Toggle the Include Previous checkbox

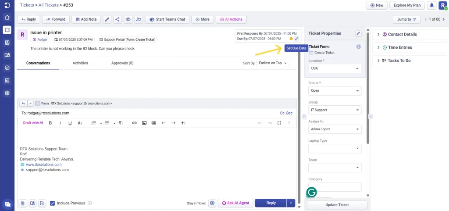tap(53, 203)
